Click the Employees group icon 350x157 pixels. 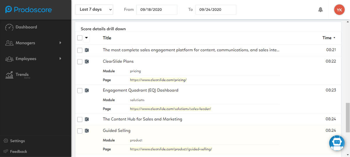[x=9, y=59]
